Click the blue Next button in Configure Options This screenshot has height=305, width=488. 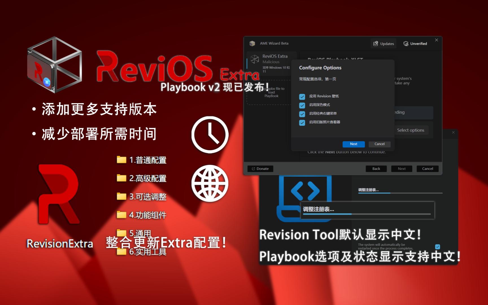point(354,144)
